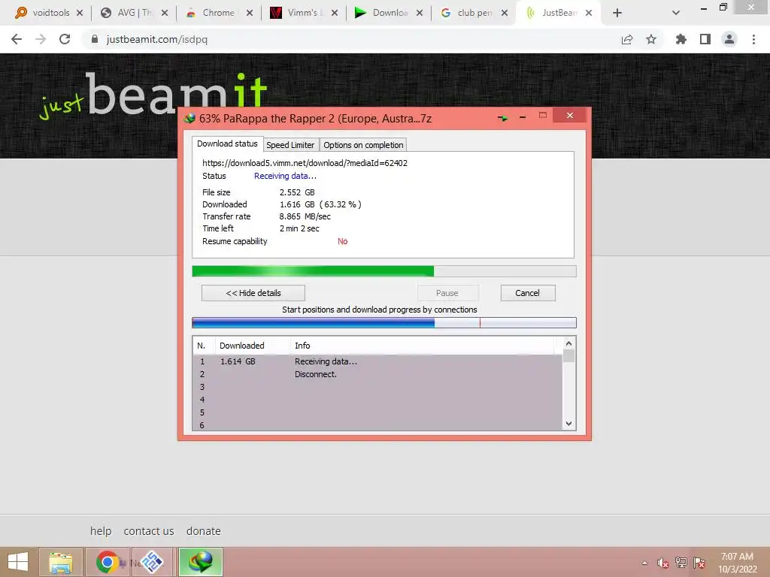Go forward in browser history
Viewport: 770px width, 577px height.
click(x=41, y=39)
